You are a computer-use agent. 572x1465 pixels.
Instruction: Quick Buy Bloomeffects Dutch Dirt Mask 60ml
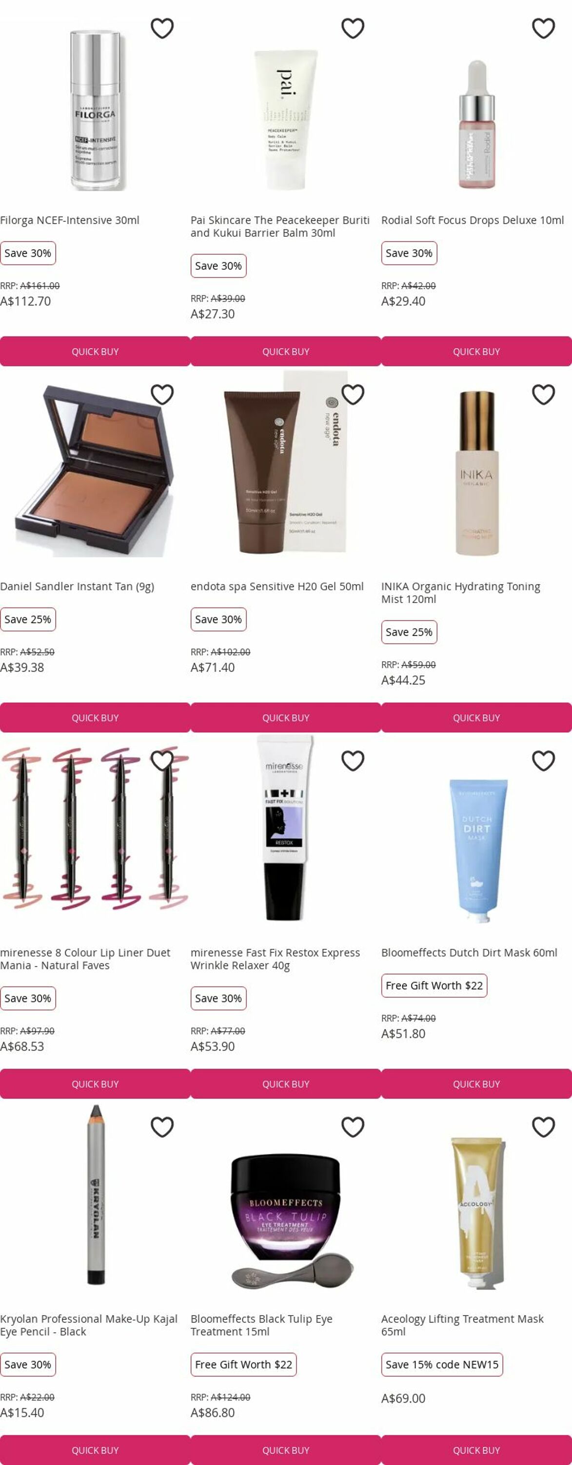(476, 1084)
